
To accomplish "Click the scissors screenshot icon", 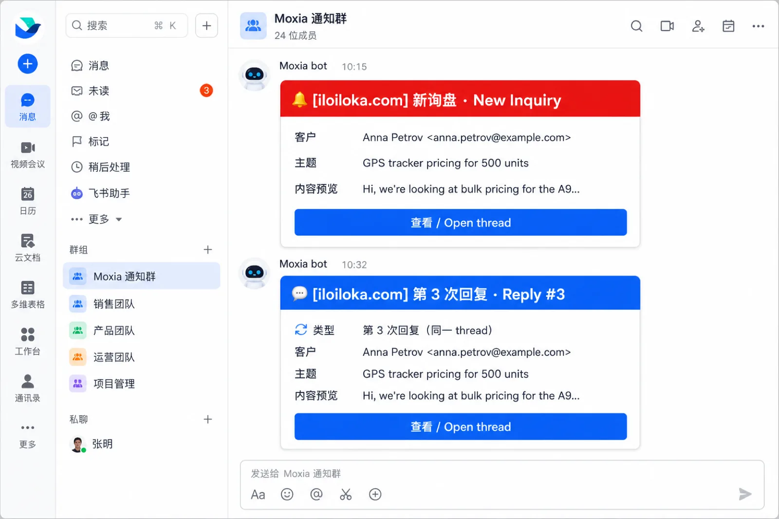I will click(346, 495).
